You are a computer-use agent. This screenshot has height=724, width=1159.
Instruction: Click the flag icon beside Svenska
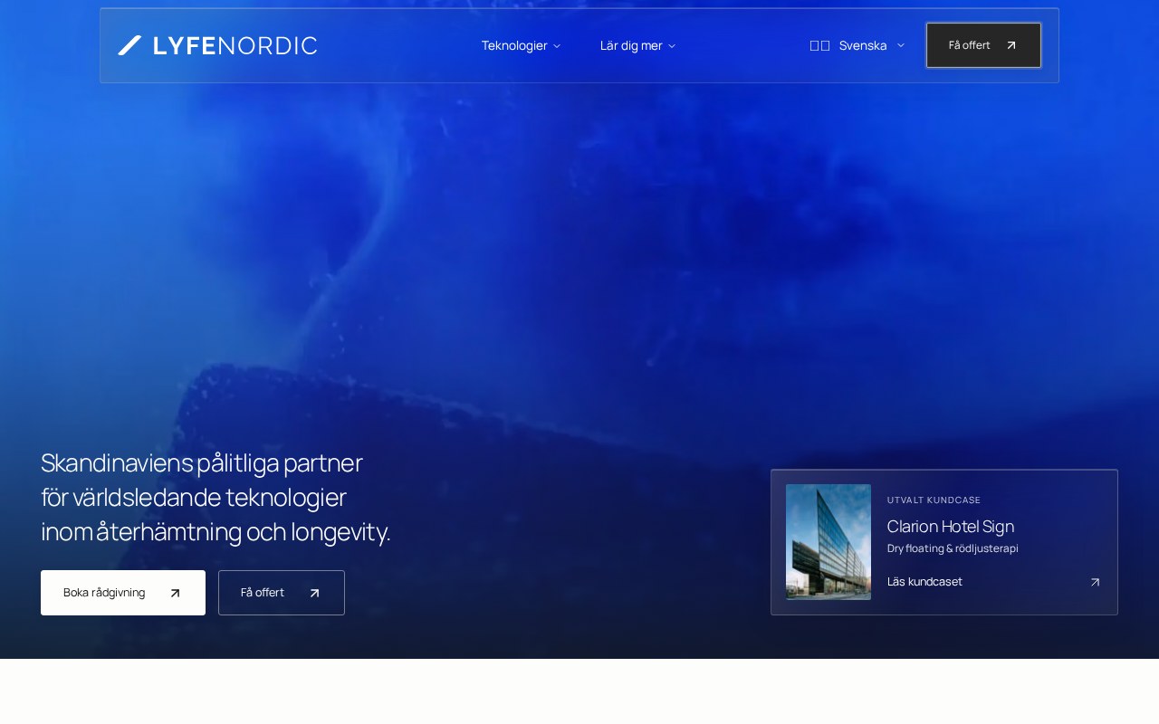(819, 45)
